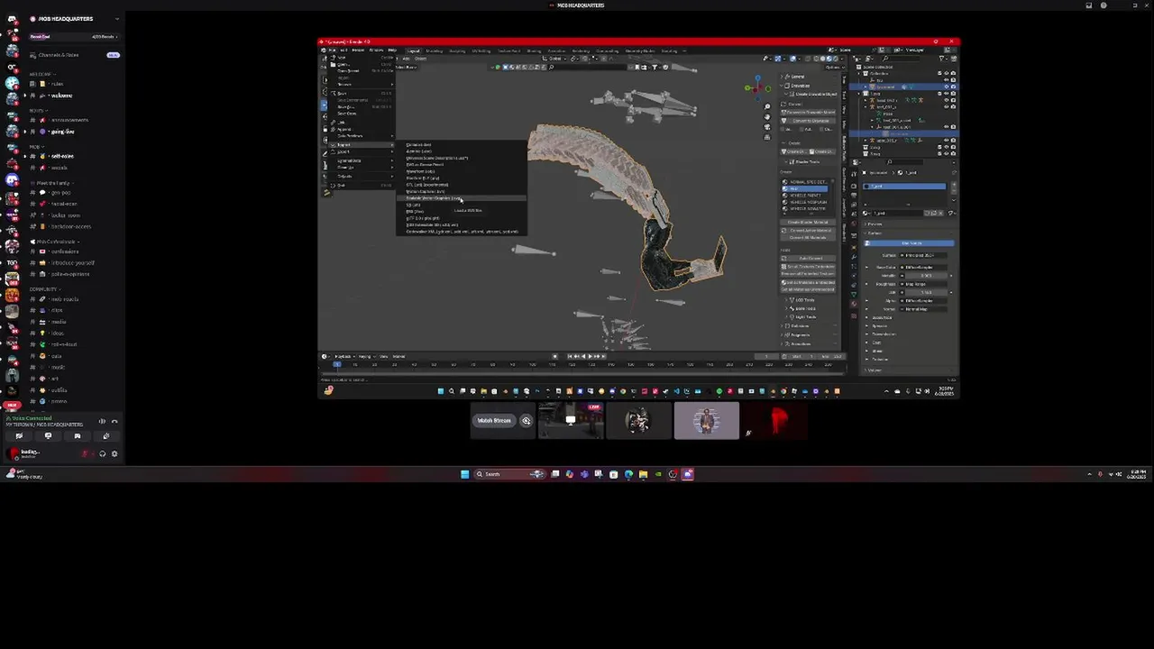
Task: Switch to the Sculpting workspace tab
Action: click(457, 50)
